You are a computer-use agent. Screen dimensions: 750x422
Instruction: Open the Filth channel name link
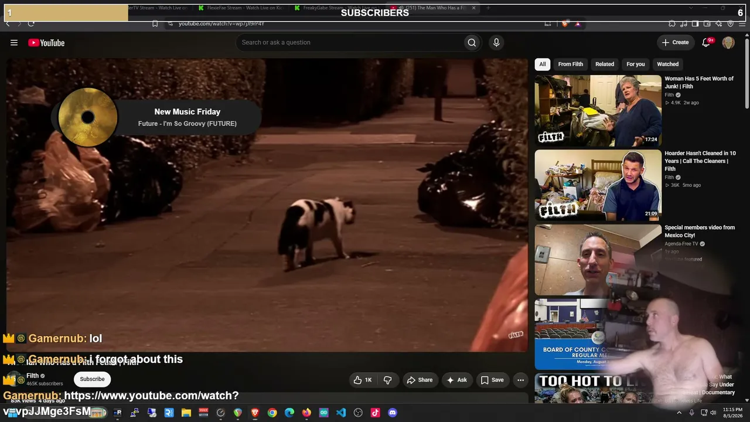pyautogui.click(x=33, y=376)
